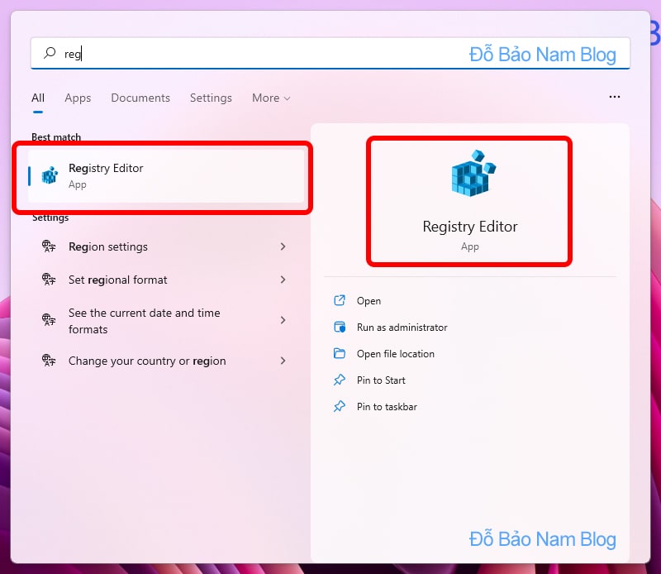The height and width of the screenshot is (574, 661).
Task: Click the Run as administrator shield icon
Action: pyautogui.click(x=340, y=327)
